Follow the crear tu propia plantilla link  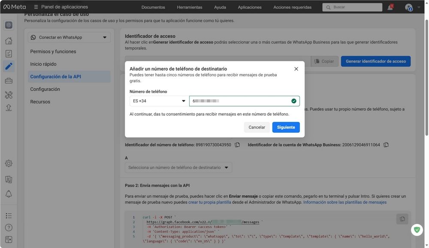pyautogui.click(x=209, y=202)
